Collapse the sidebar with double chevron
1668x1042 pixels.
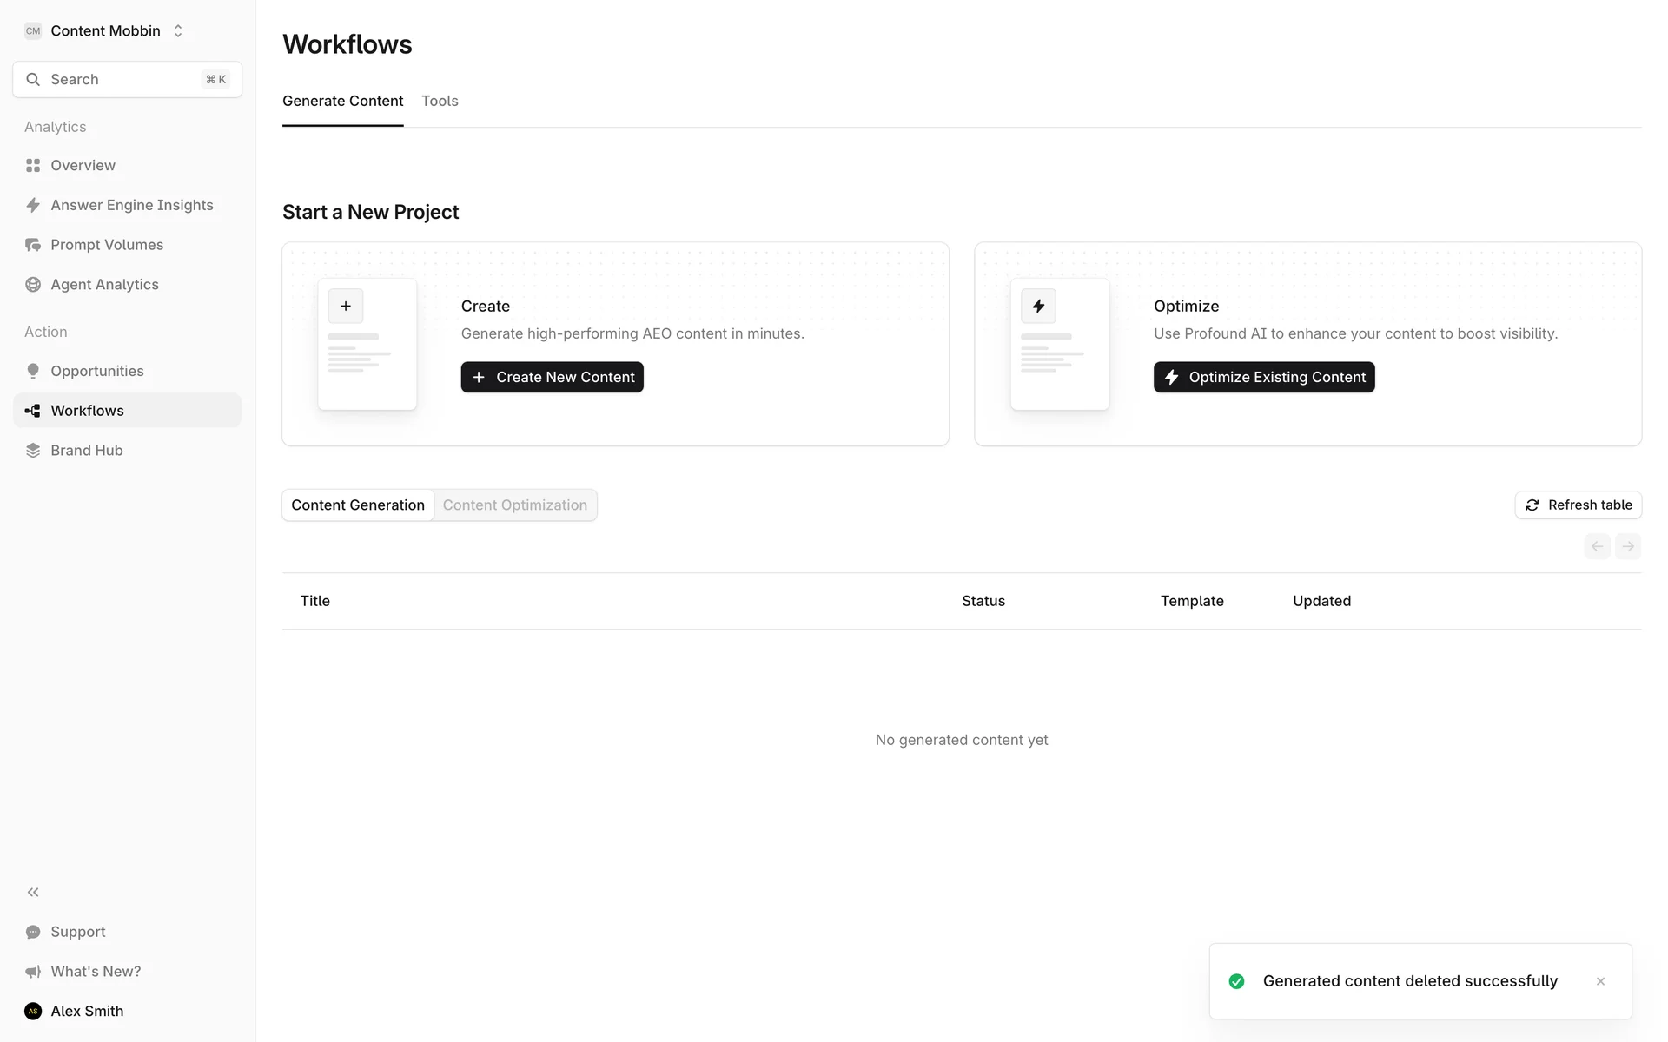point(33,892)
